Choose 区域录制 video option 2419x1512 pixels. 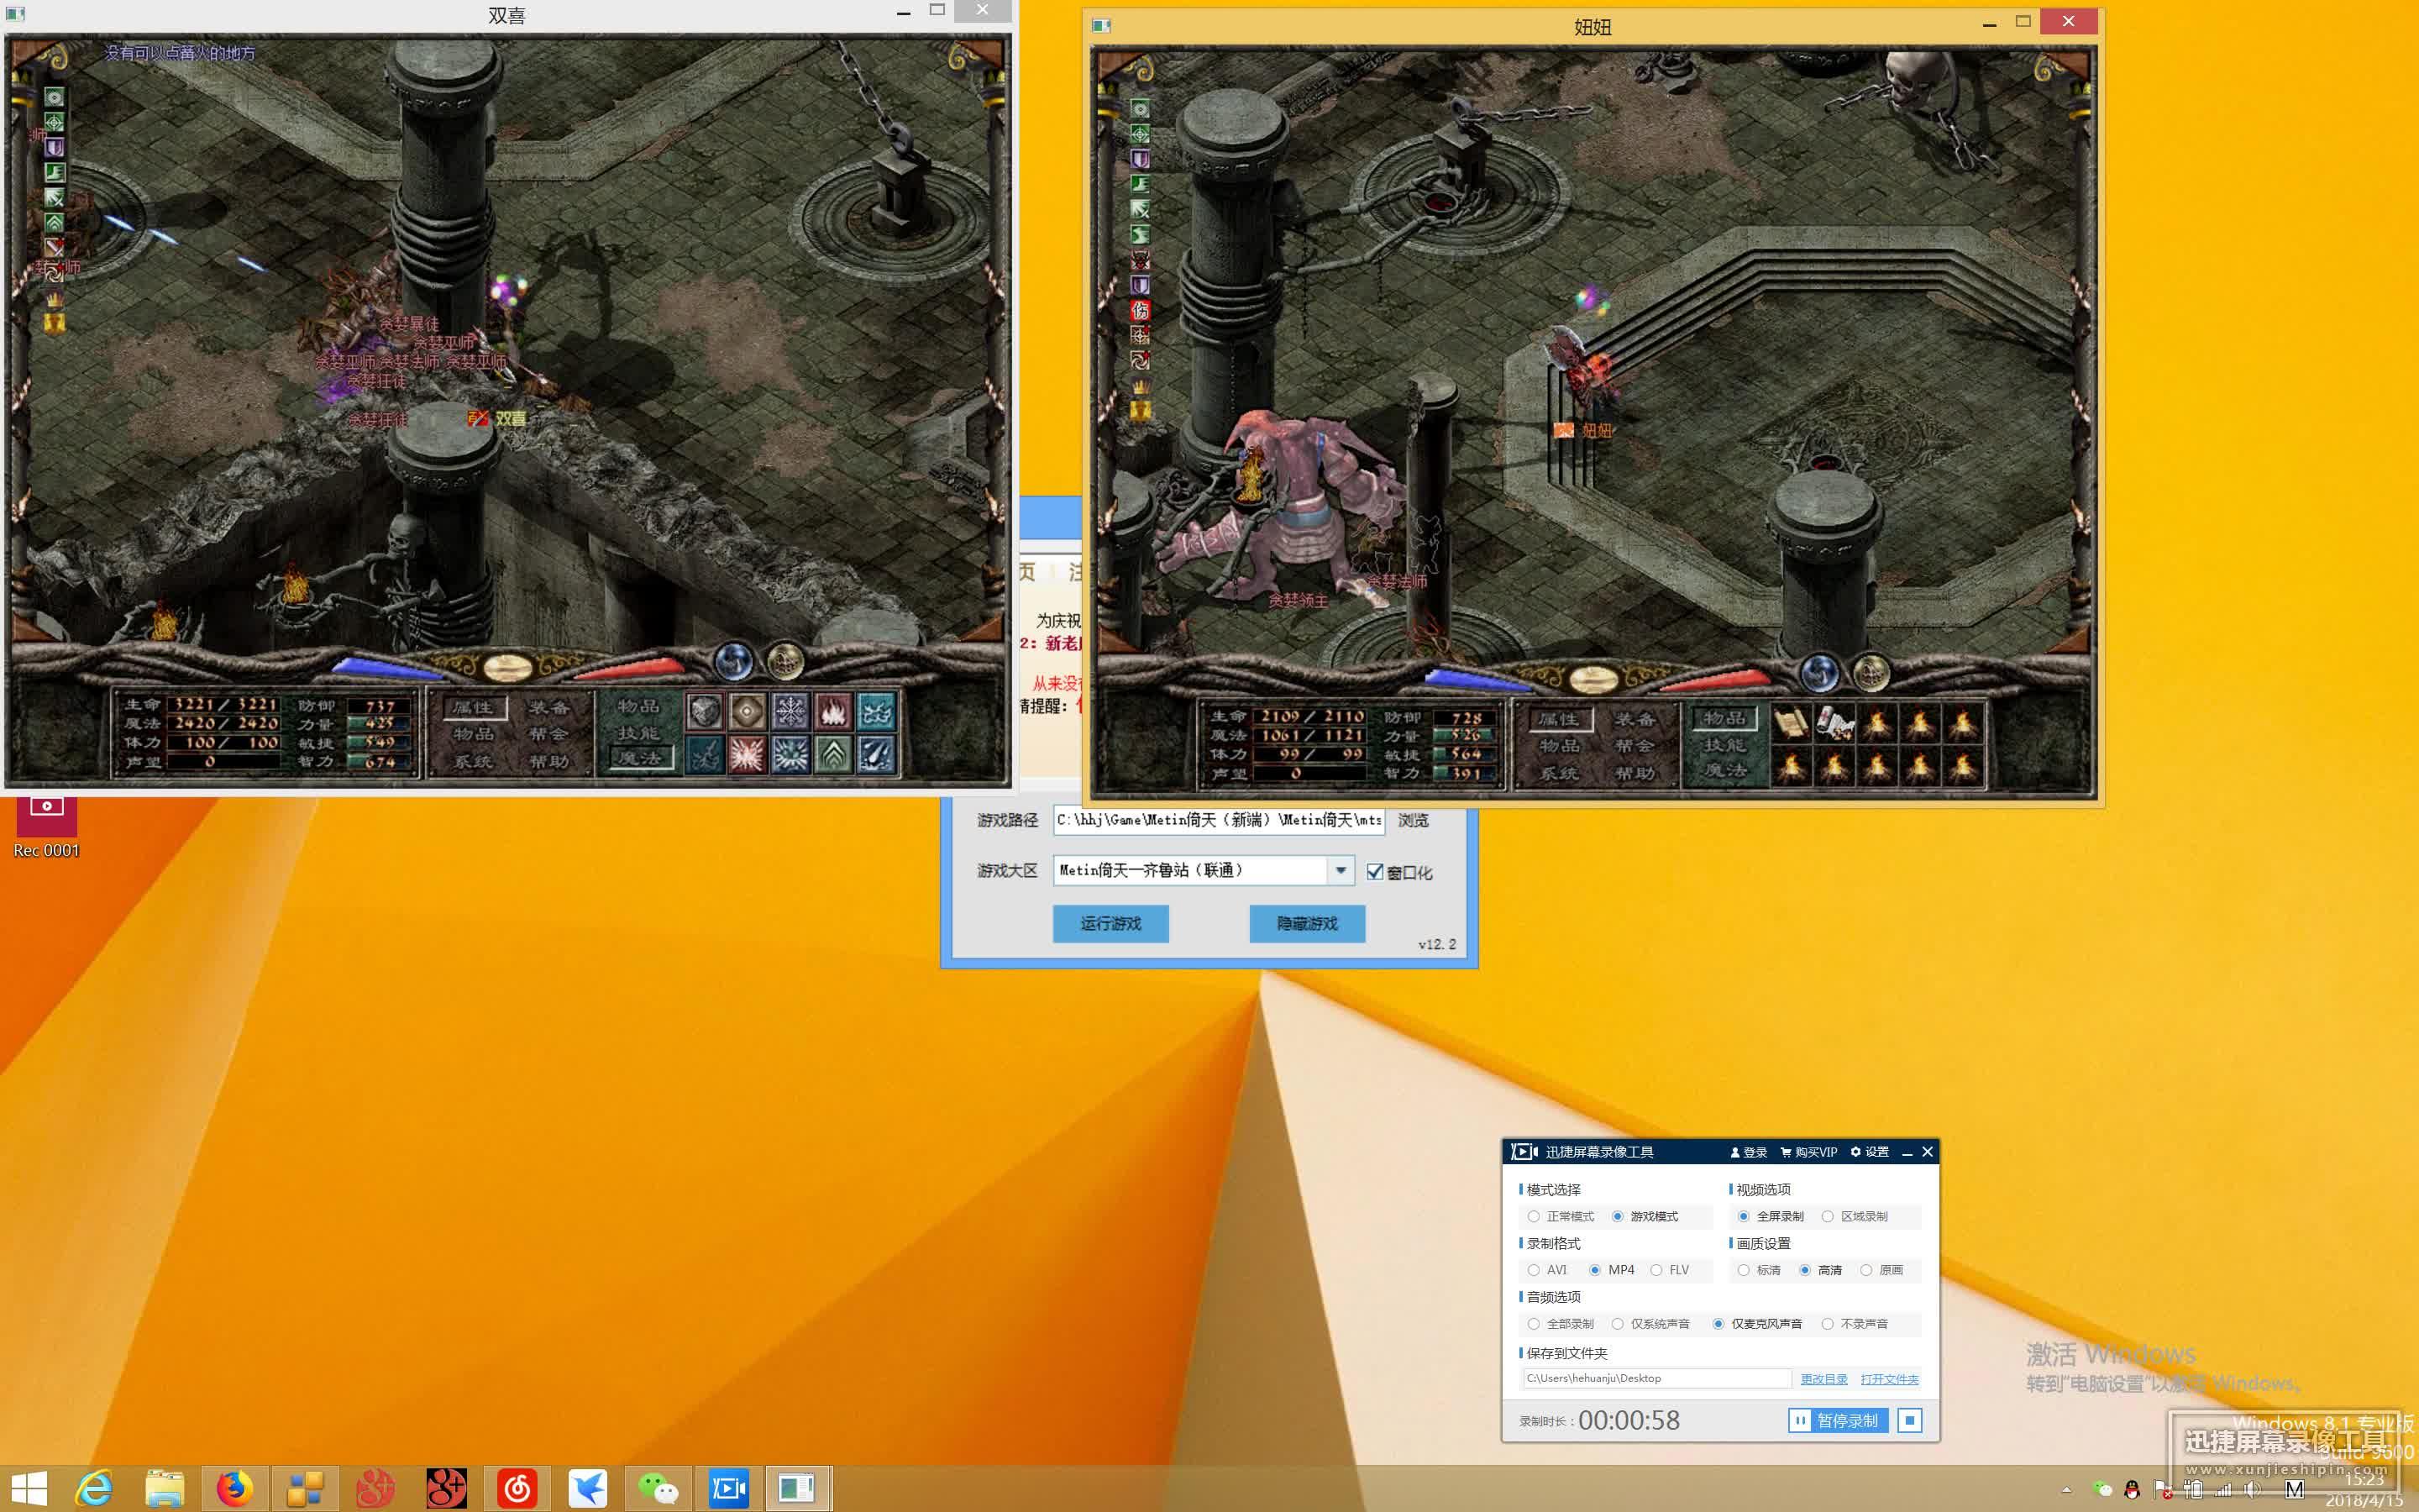(1855, 1216)
